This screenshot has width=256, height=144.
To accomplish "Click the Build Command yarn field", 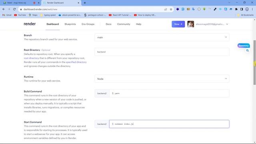I will (x=169, y=93).
